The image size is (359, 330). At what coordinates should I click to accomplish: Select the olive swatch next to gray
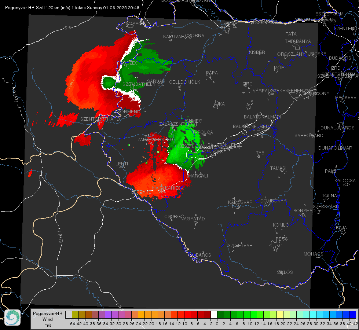(x=75, y=315)
